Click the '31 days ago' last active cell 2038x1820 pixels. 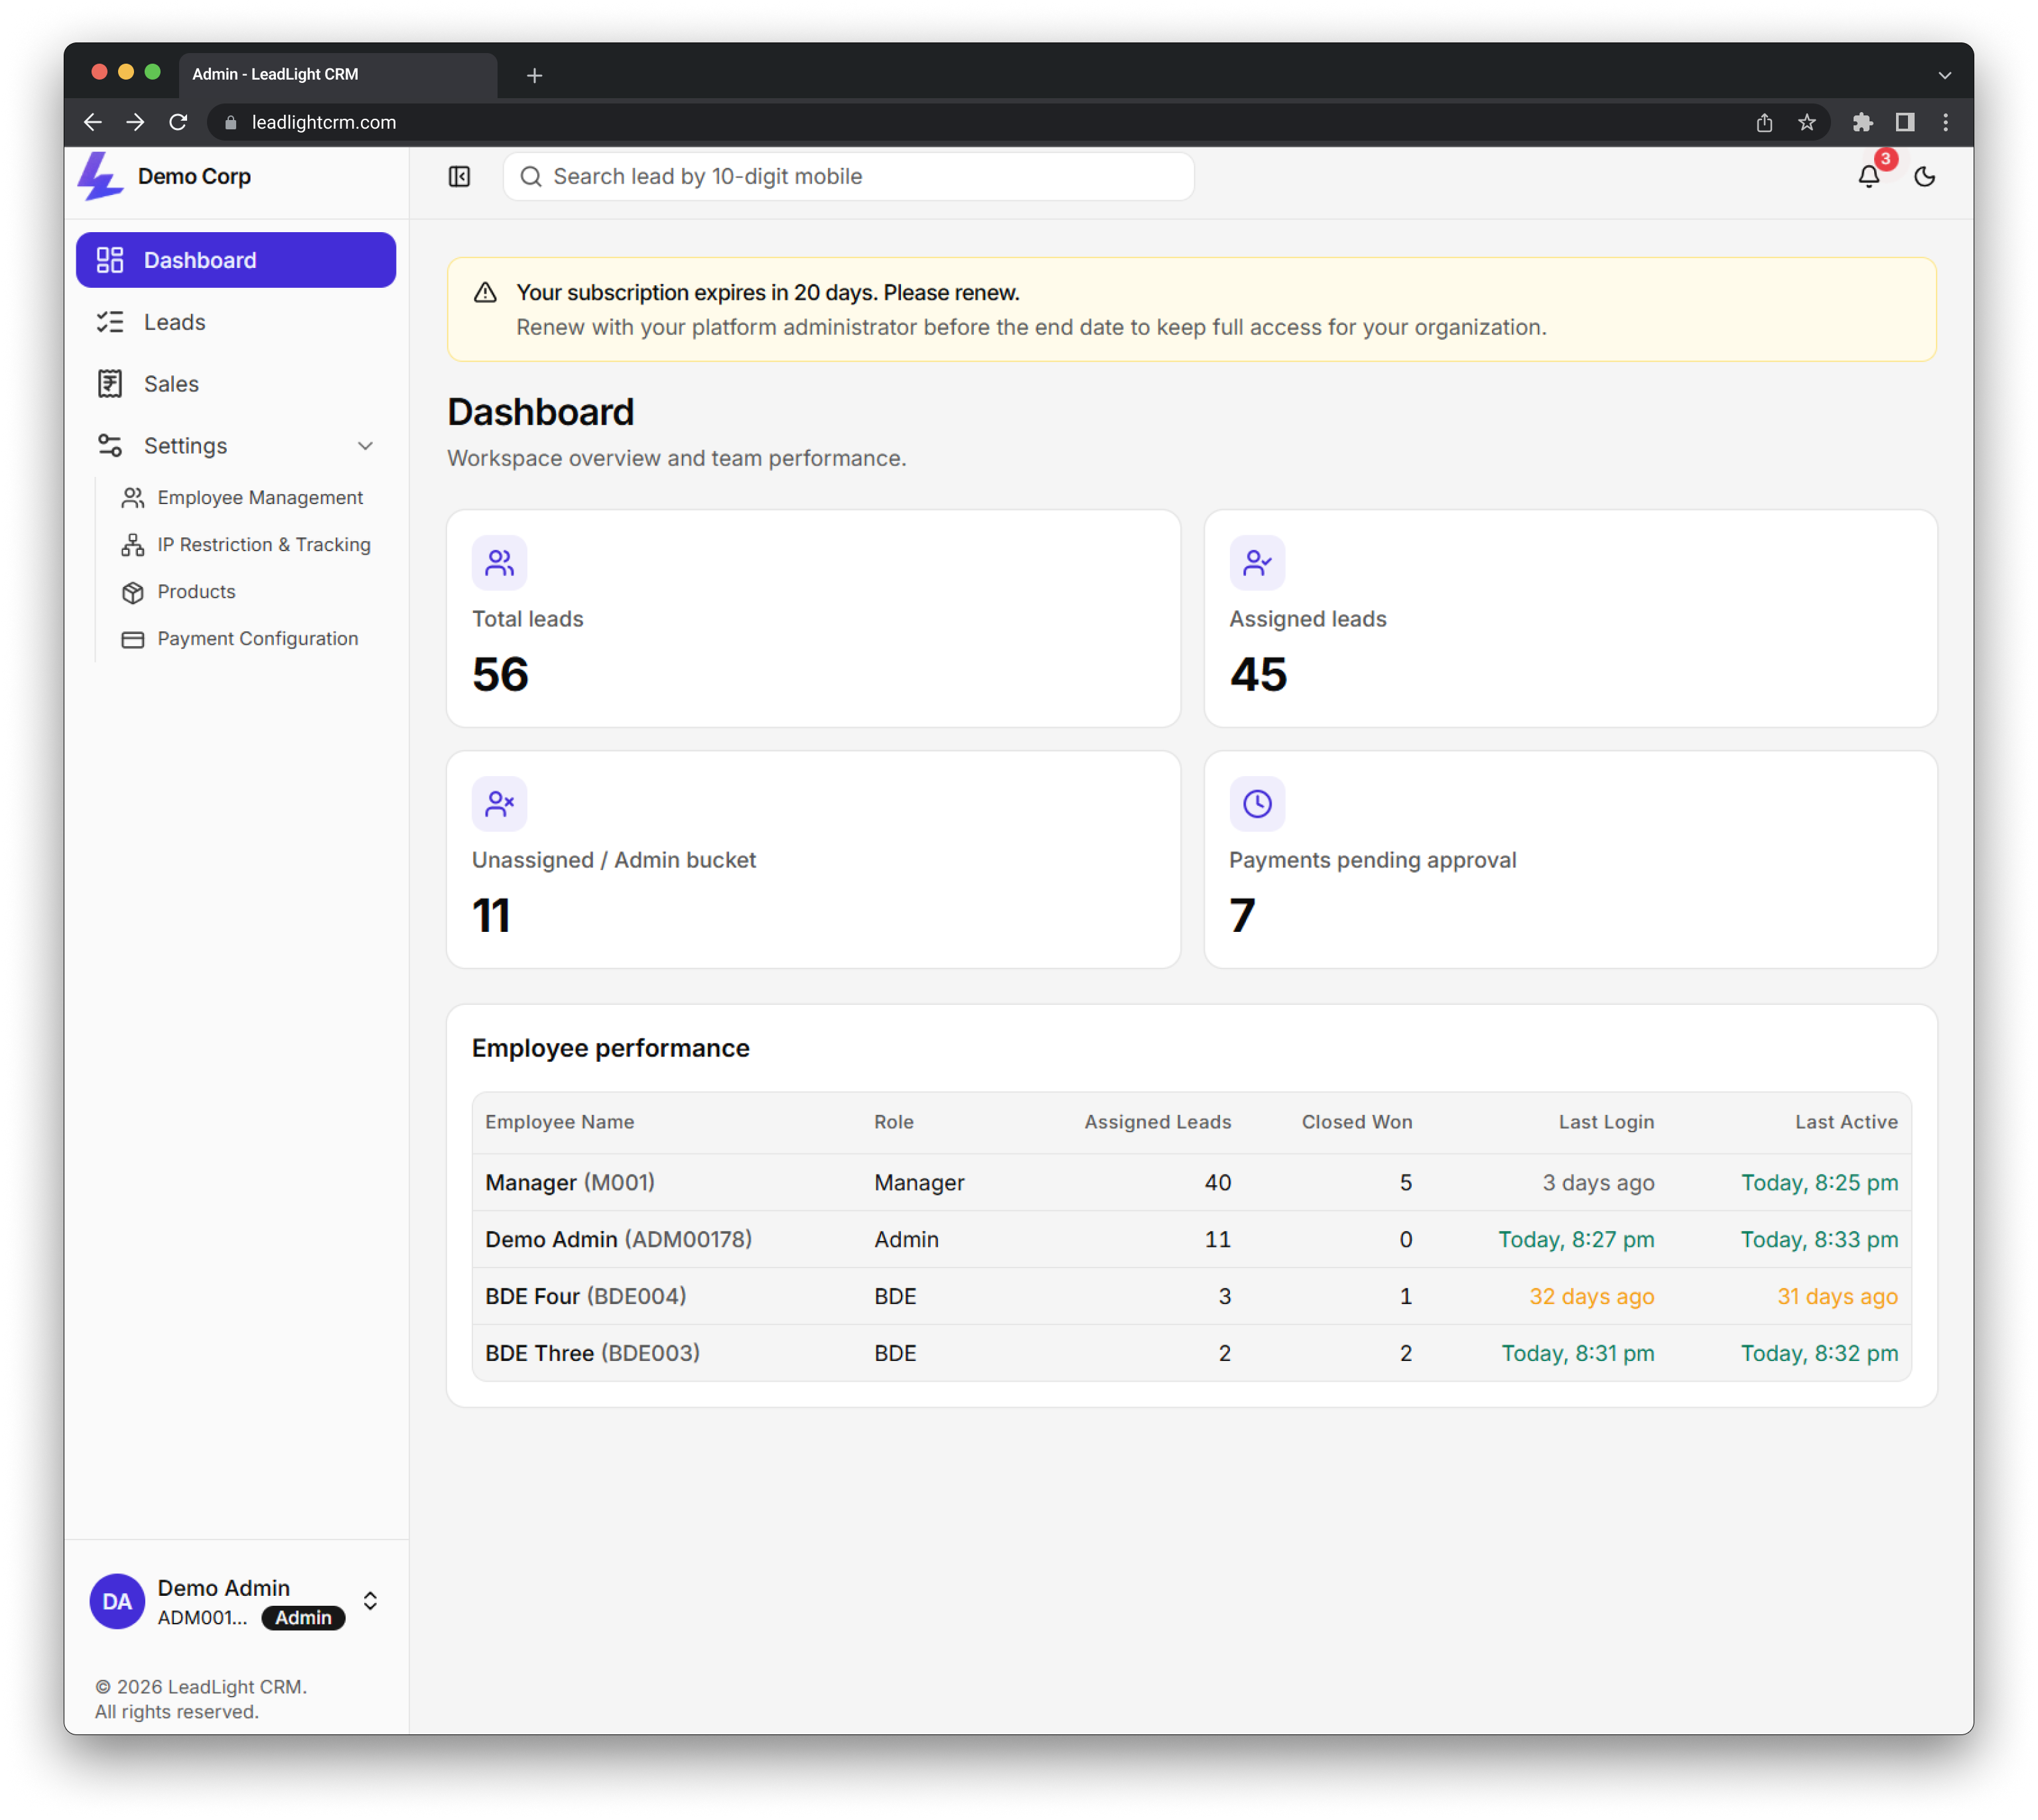pyautogui.click(x=1837, y=1297)
